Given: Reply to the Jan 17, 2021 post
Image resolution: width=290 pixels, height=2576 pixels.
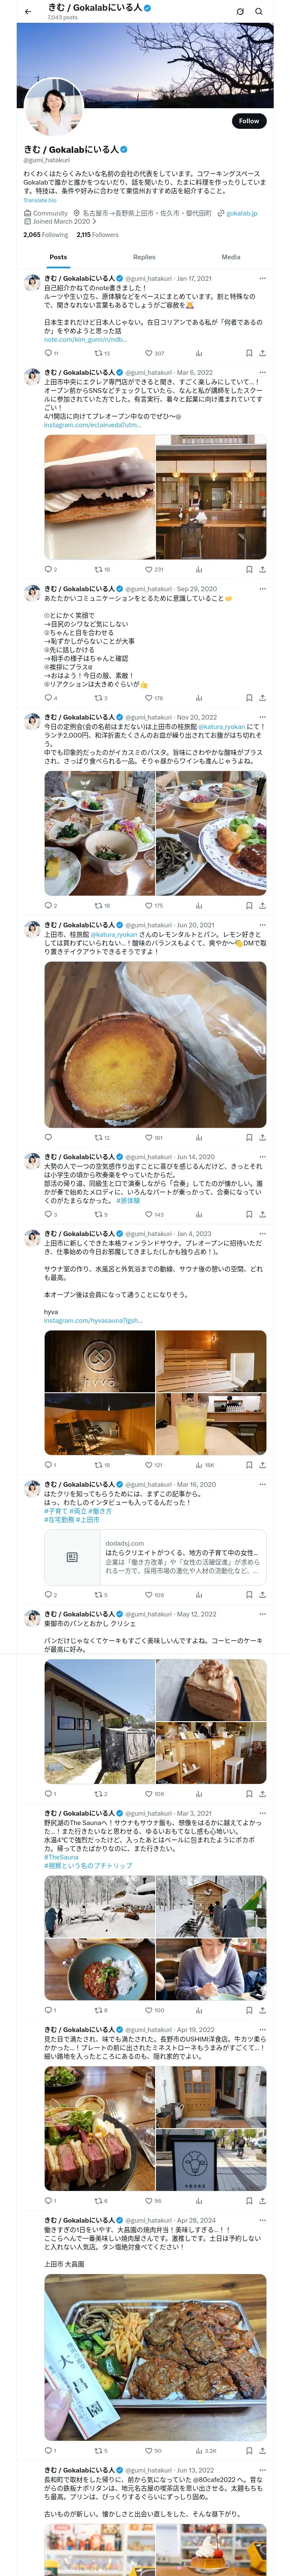Looking at the screenshot, I should (51, 353).
